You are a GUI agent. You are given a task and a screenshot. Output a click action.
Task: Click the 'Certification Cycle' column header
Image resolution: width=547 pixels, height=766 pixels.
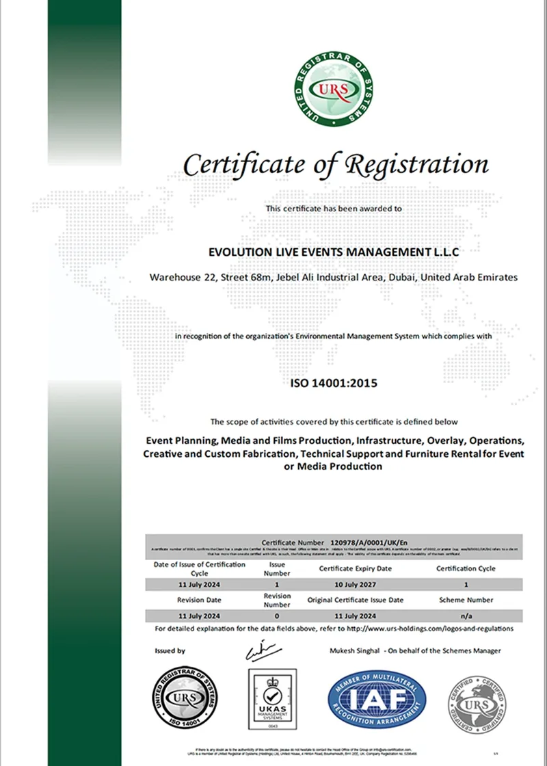click(466, 568)
